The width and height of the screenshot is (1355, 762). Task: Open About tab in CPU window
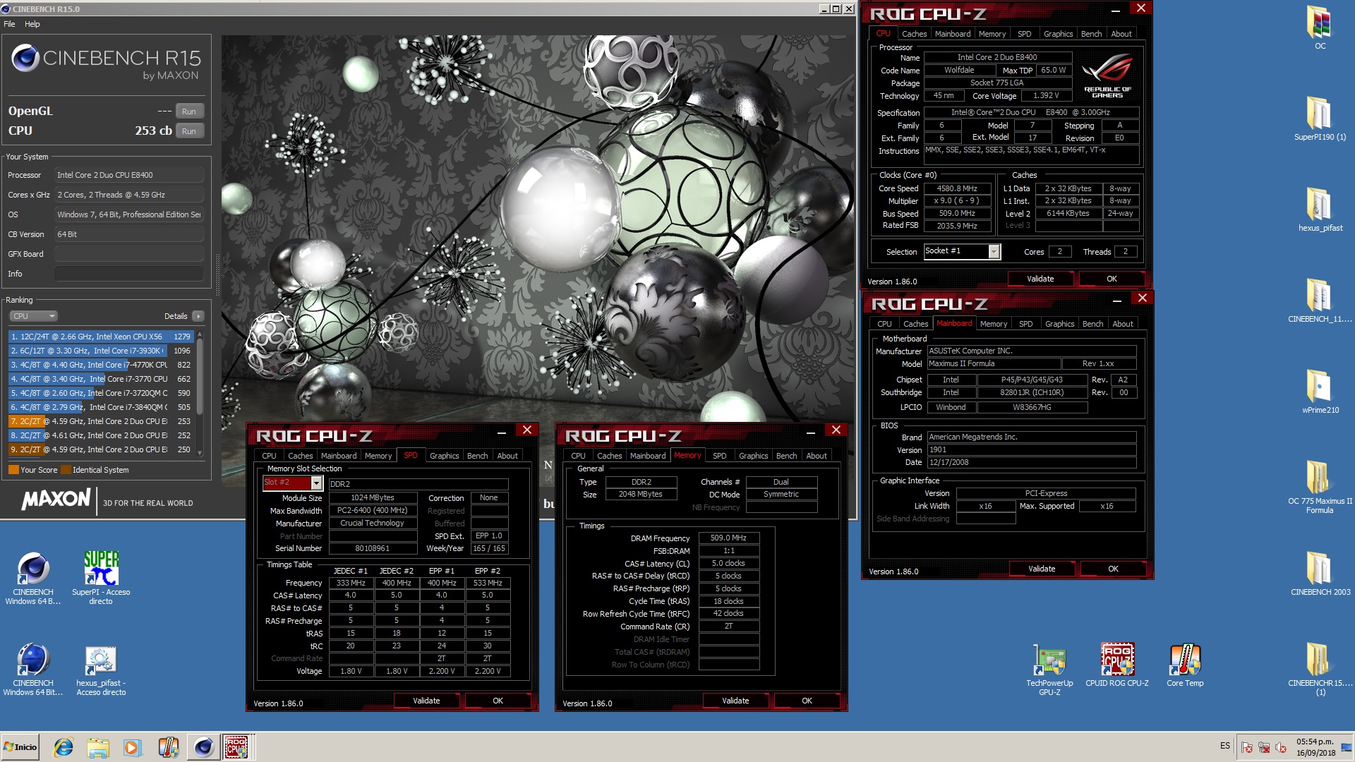pyautogui.click(x=1121, y=34)
